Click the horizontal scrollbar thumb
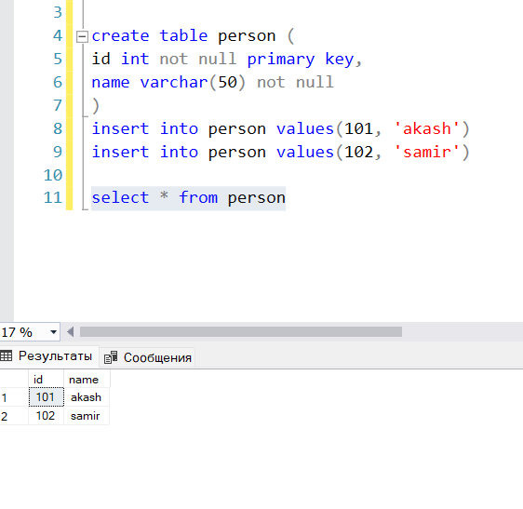Screen dimensions: 523x509 tap(241, 332)
